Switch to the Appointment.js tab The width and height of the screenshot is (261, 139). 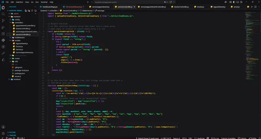click(219, 7)
